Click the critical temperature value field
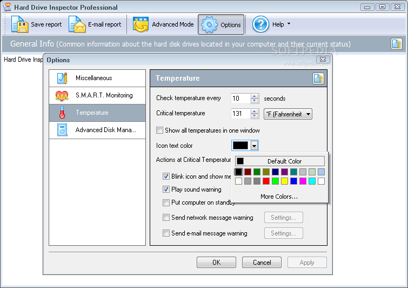This screenshot has height=288, width=408. (240, 114)
